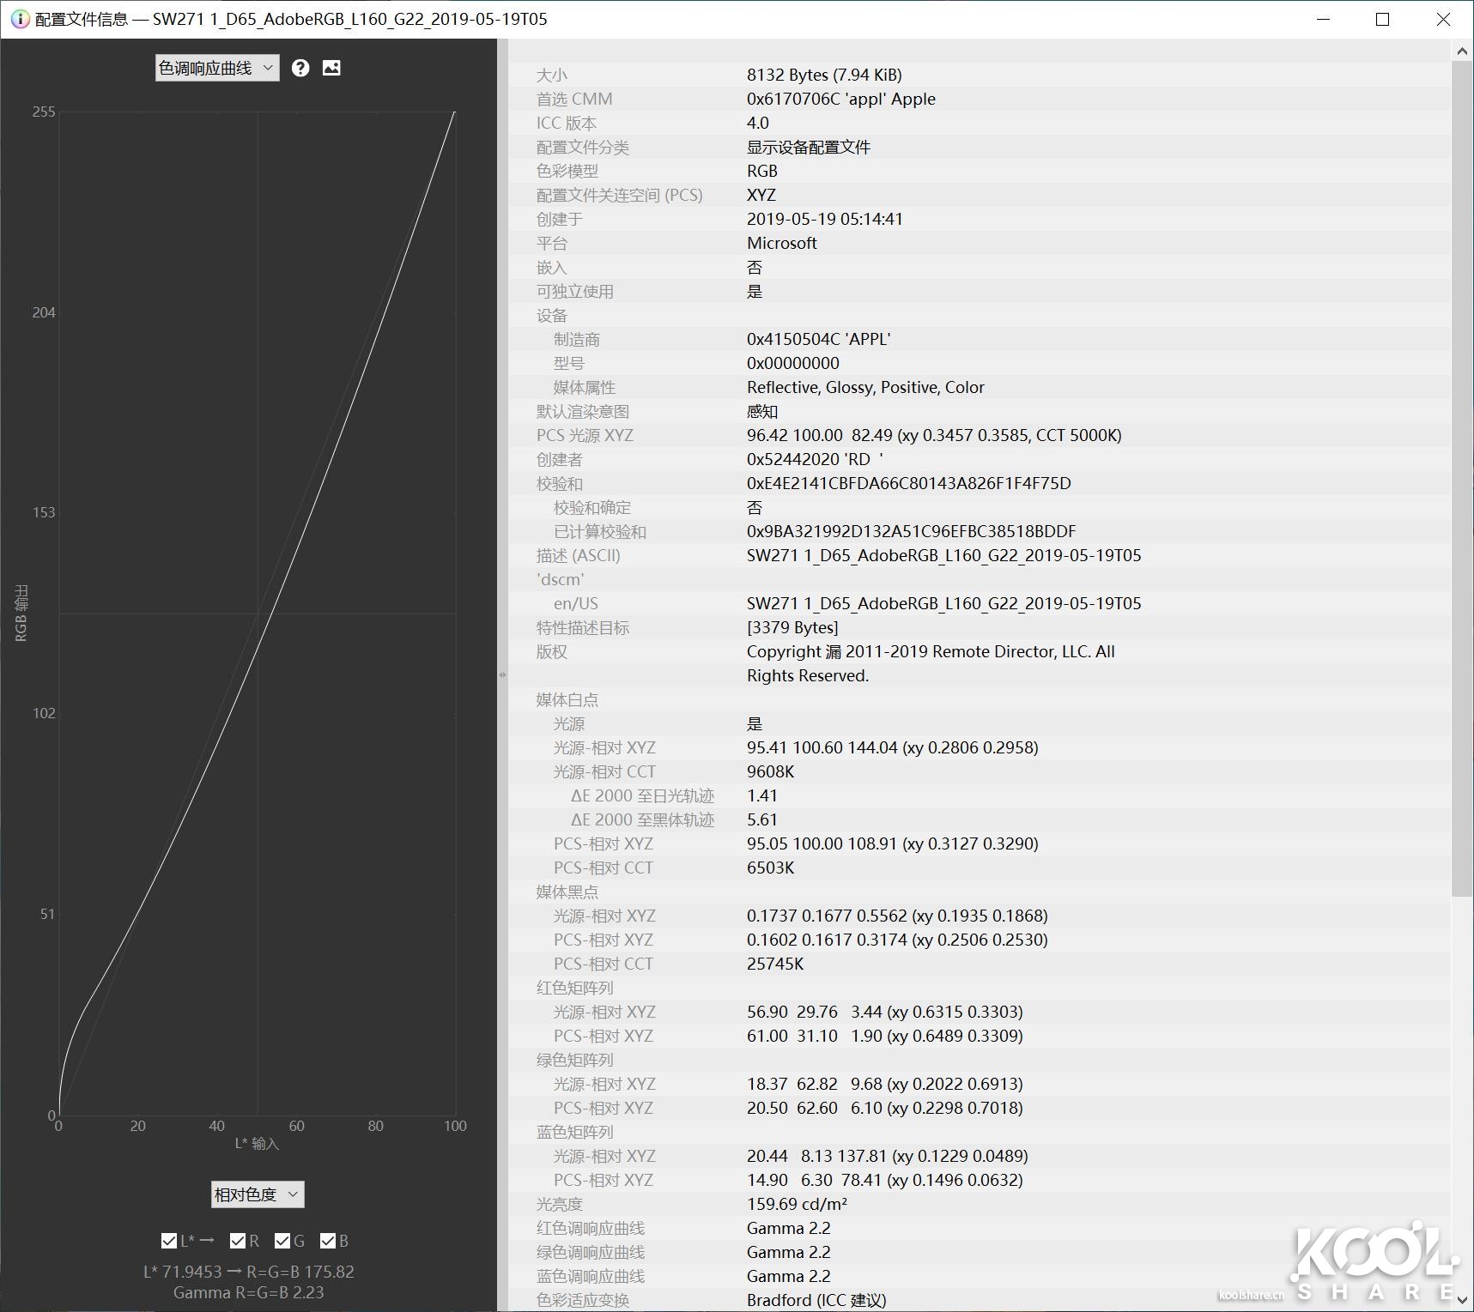Click the vertical scrollbar thumb
The height and width of the screenshot is (1312, 1474).
[x=1462, y=481]
